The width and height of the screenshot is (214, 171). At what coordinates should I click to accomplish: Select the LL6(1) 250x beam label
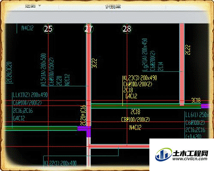point(197,115)
